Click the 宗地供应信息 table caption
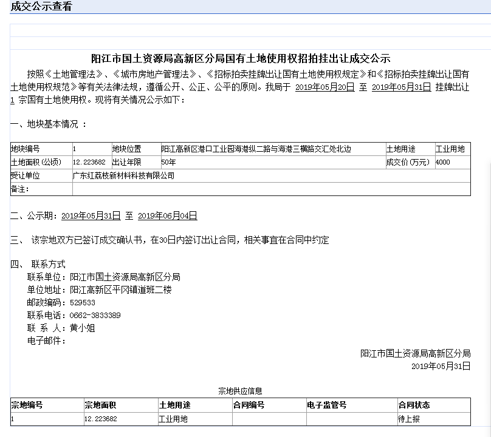The height and width of the screenshot is (437, 491). click(240, 391)
